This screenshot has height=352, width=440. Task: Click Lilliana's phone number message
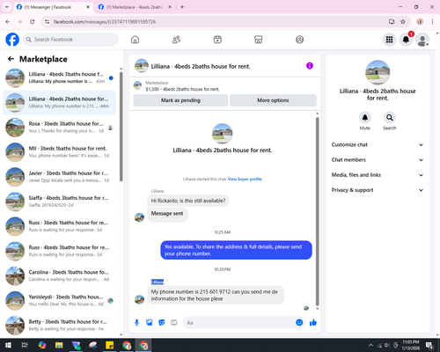[x=216, y=295]
